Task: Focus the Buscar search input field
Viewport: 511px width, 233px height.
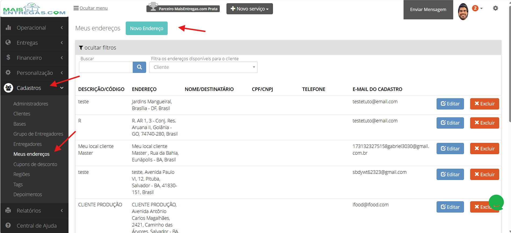Action: tap(106, 67)
